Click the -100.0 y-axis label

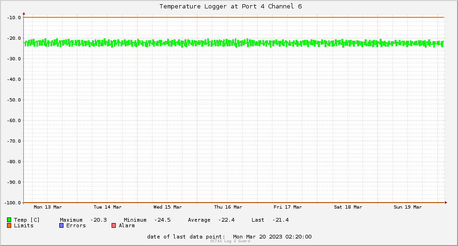13,203
